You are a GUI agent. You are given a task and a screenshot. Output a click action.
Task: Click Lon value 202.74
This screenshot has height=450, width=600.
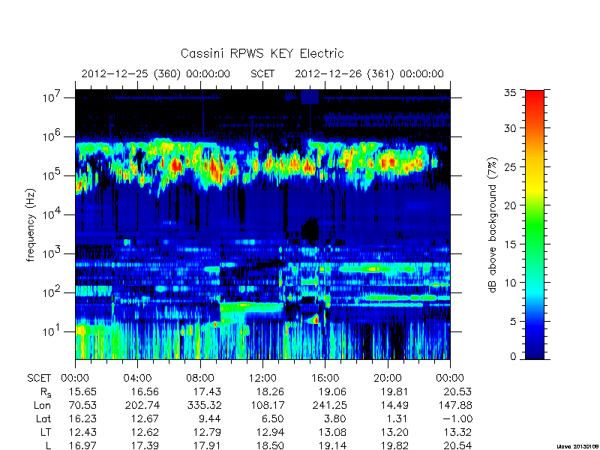point(142,405)
